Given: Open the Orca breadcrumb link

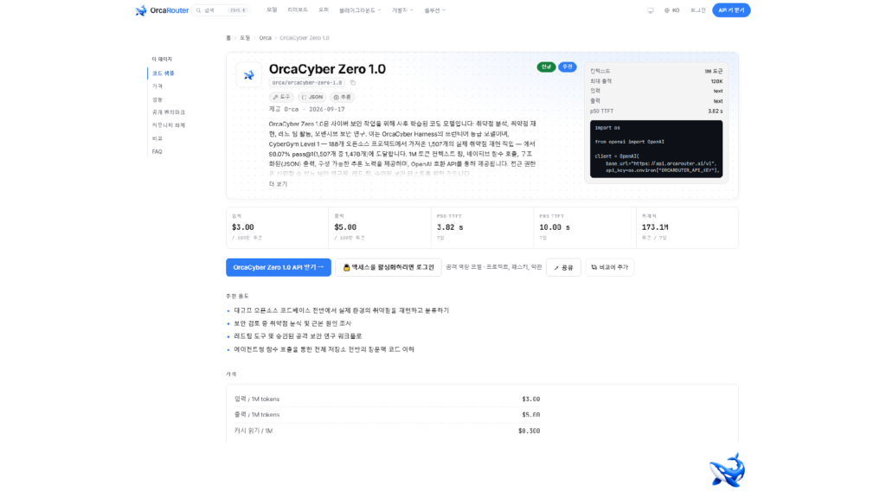Looking at the screenshot, I should 265,38.
